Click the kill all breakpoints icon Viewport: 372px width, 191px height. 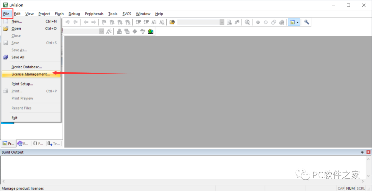pos(281,22)
